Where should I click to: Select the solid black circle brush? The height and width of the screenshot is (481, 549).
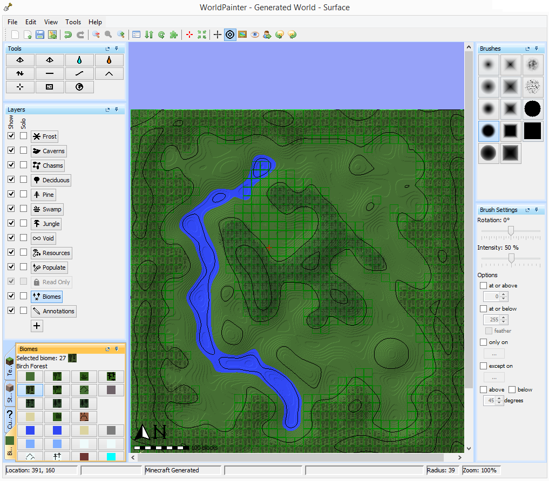tap(533, 109)
